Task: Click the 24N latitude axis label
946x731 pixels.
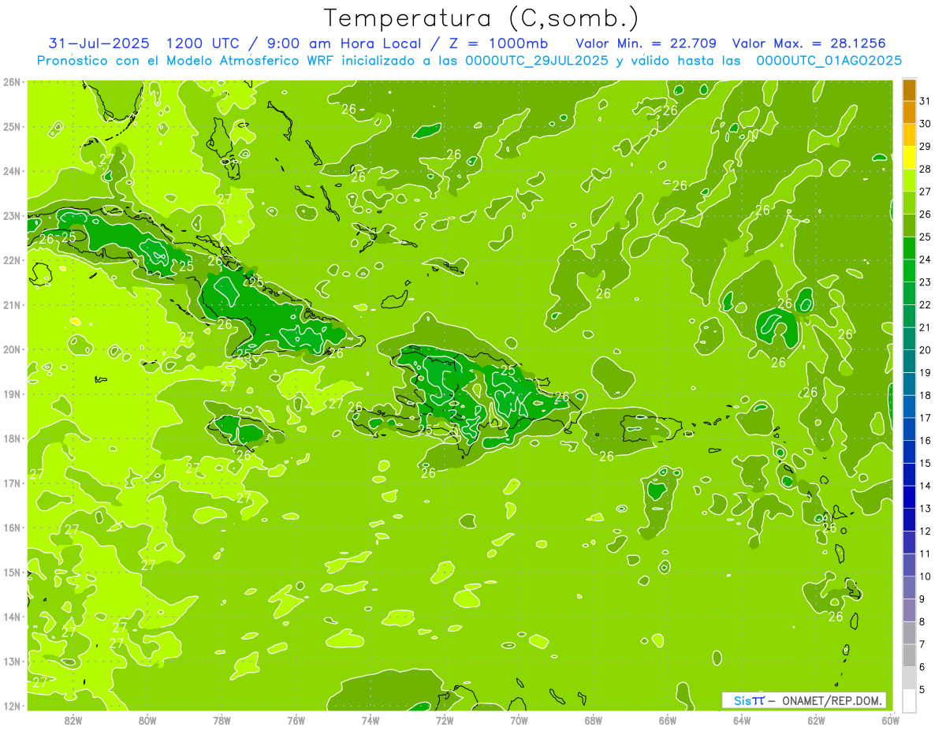Action: 12,171
